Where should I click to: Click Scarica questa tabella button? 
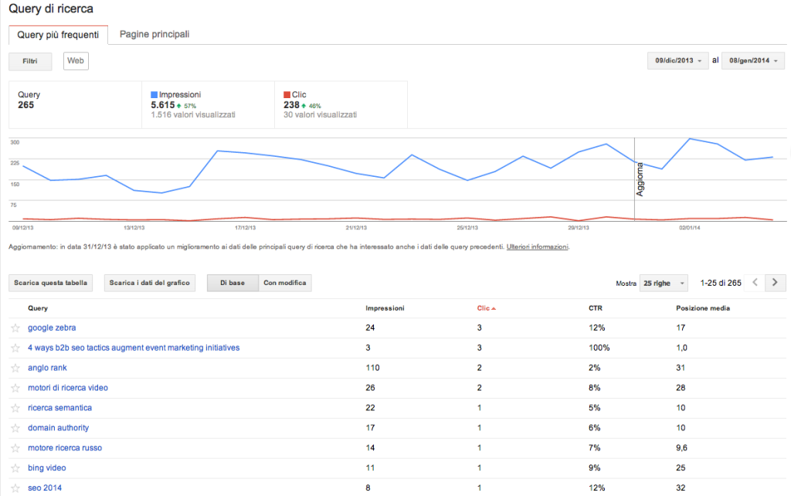[50, 283]
